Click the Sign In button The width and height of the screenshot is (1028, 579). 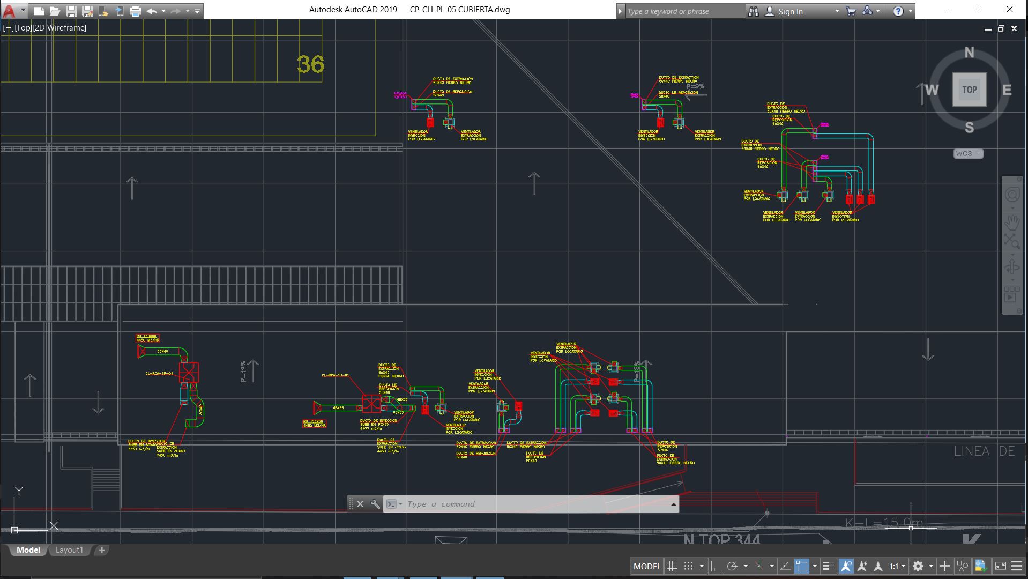[790, 11]
